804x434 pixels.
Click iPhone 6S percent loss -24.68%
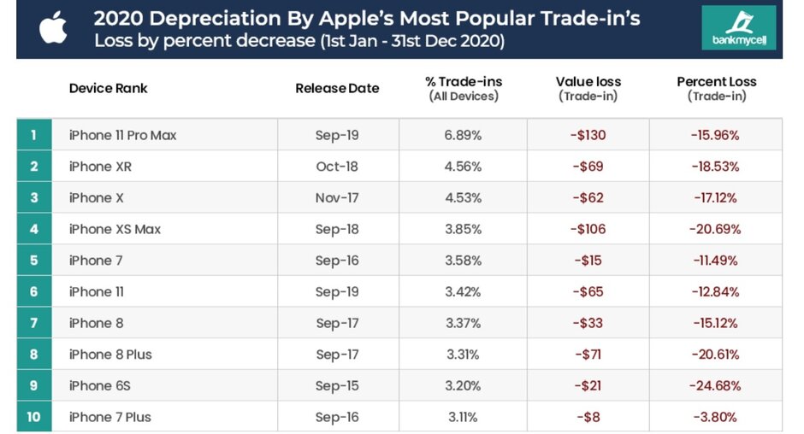point(715,385)
